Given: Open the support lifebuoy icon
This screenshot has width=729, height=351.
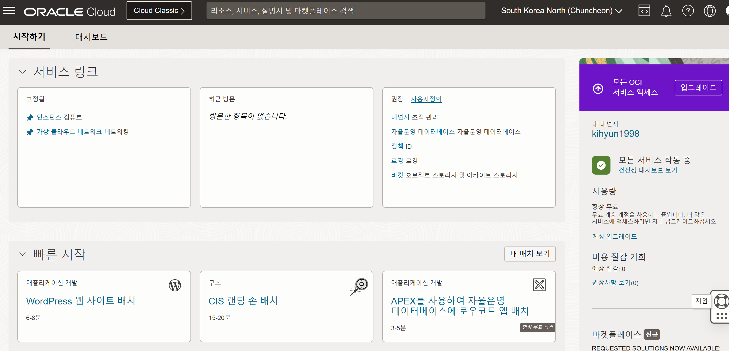Looking at the screenshot, I should (721, 301).
